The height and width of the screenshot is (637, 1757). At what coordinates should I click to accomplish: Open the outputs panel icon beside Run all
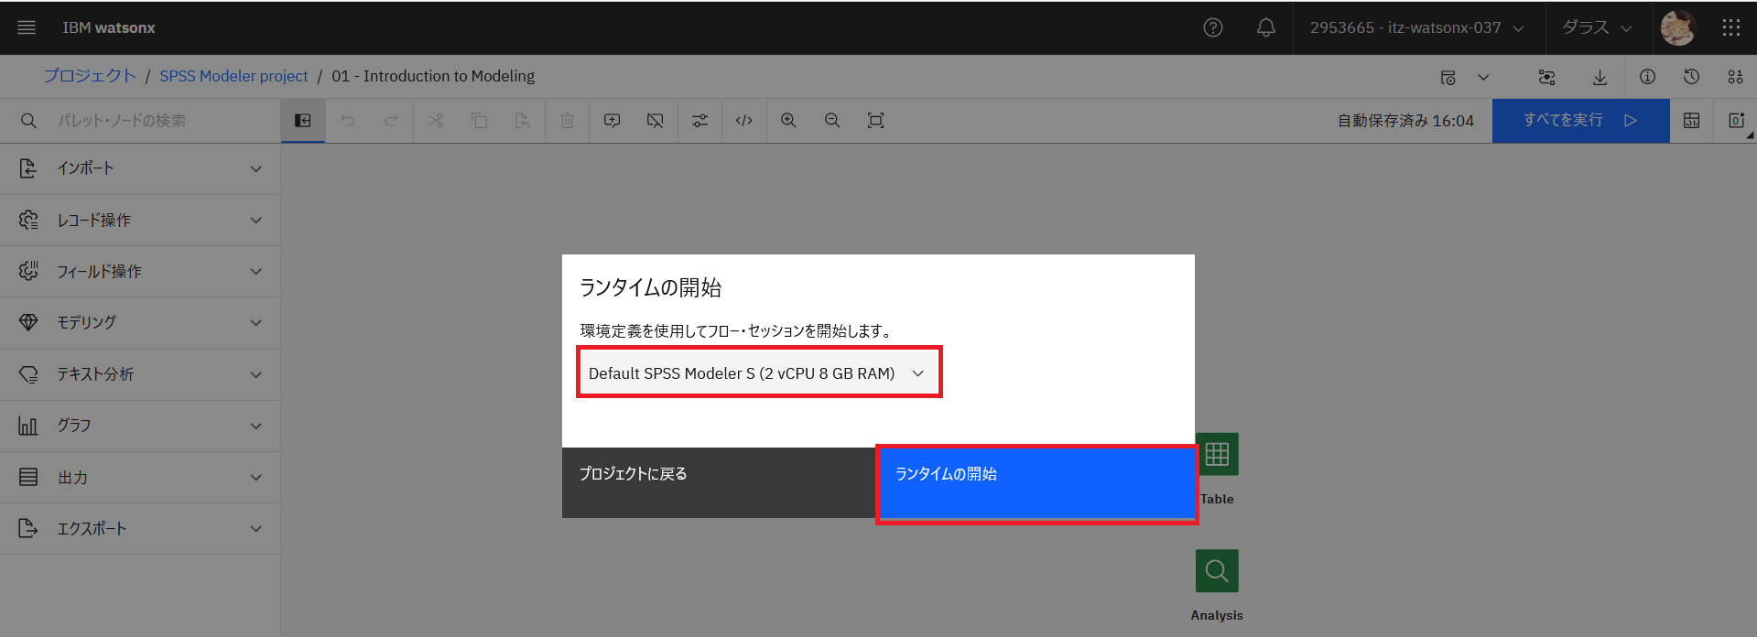pyautogui.click(x=1692, y=121)
